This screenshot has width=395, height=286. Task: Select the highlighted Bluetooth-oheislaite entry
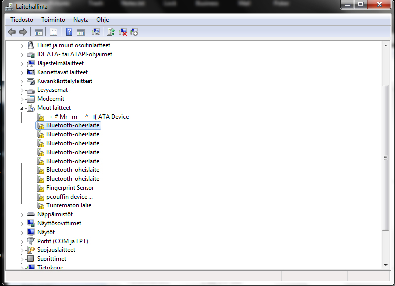(x=73, y=125)
